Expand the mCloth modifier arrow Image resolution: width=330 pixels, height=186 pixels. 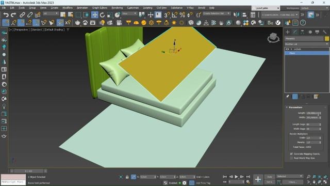pos(291,49)
